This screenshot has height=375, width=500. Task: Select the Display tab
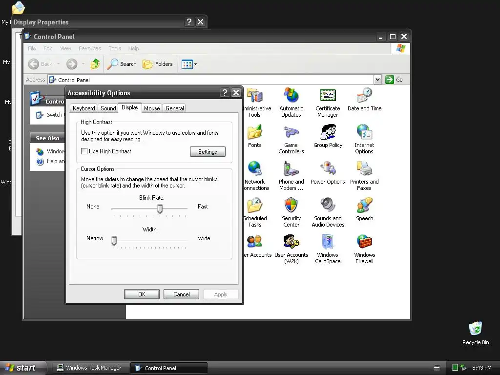click(130, 107)
